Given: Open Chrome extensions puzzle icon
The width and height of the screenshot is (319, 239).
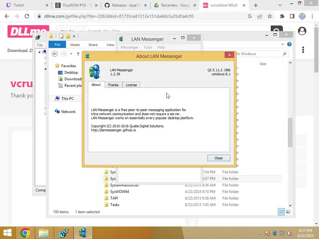Looking at the screenshot, I should (x=282, y=16).
